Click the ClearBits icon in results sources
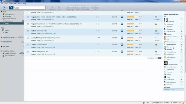Image resolution: width=186 pixels, height=104 pixels. pos(165,29)
